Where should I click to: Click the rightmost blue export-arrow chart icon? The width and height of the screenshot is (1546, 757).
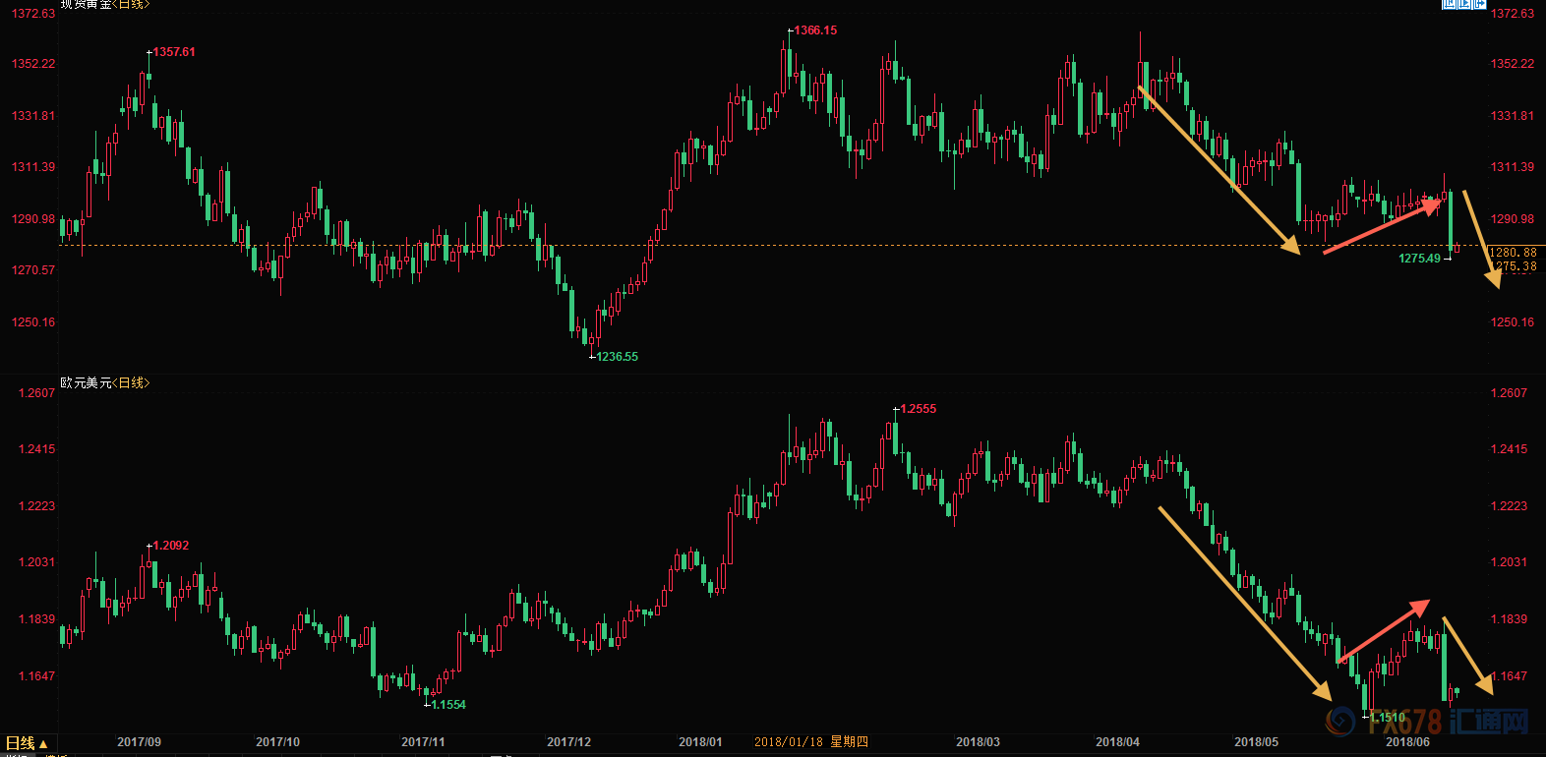tap(1479, 4)
